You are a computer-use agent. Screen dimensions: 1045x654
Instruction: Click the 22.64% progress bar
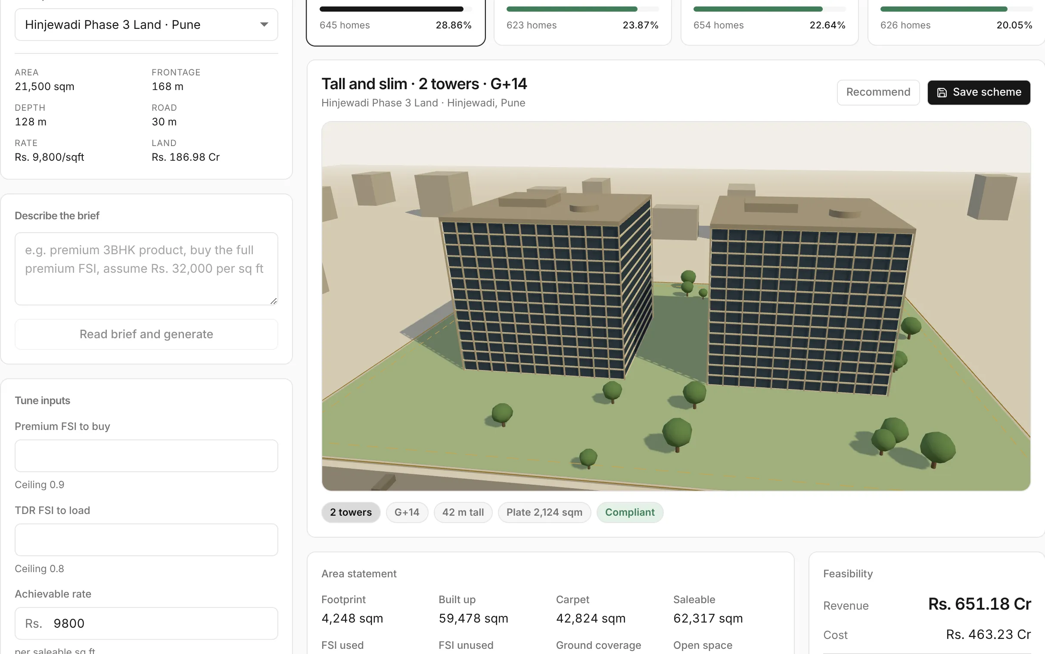(770, 9)
